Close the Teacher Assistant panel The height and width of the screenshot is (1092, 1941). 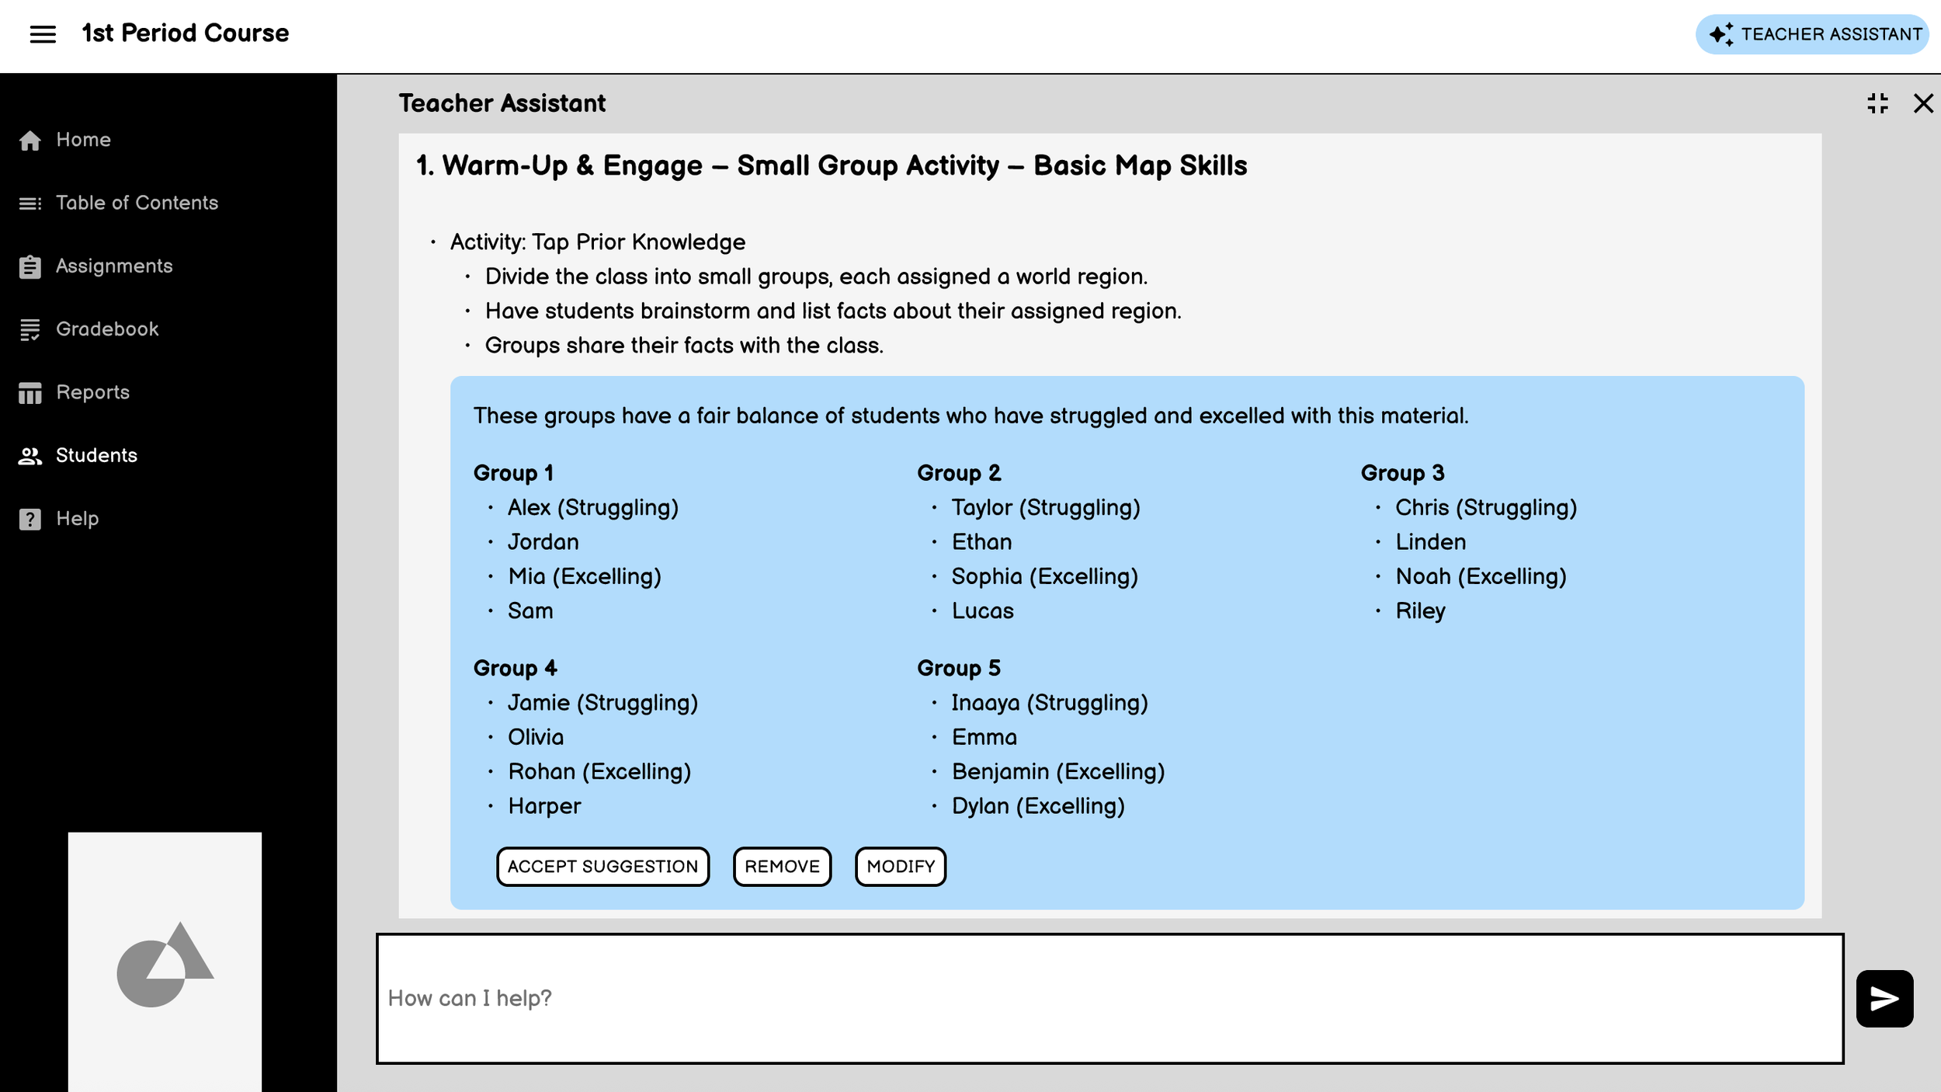click(1923, 103)
